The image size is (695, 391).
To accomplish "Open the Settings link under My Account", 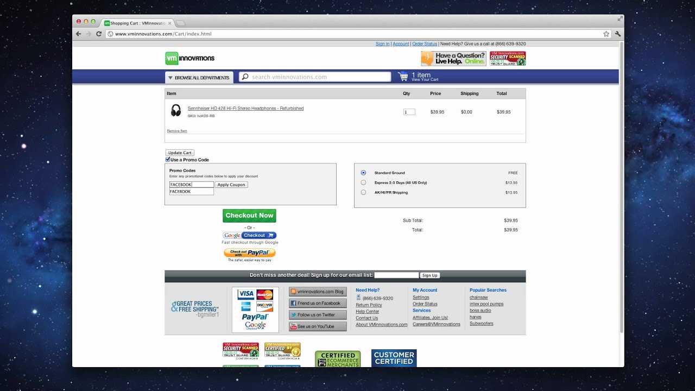I will pyautogui.click(x=421, y=298).
